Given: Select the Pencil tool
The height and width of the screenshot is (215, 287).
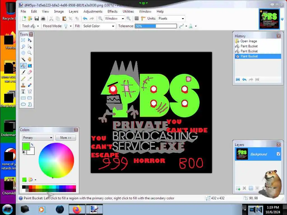Looking at the screenshot, I should point(23,79).
